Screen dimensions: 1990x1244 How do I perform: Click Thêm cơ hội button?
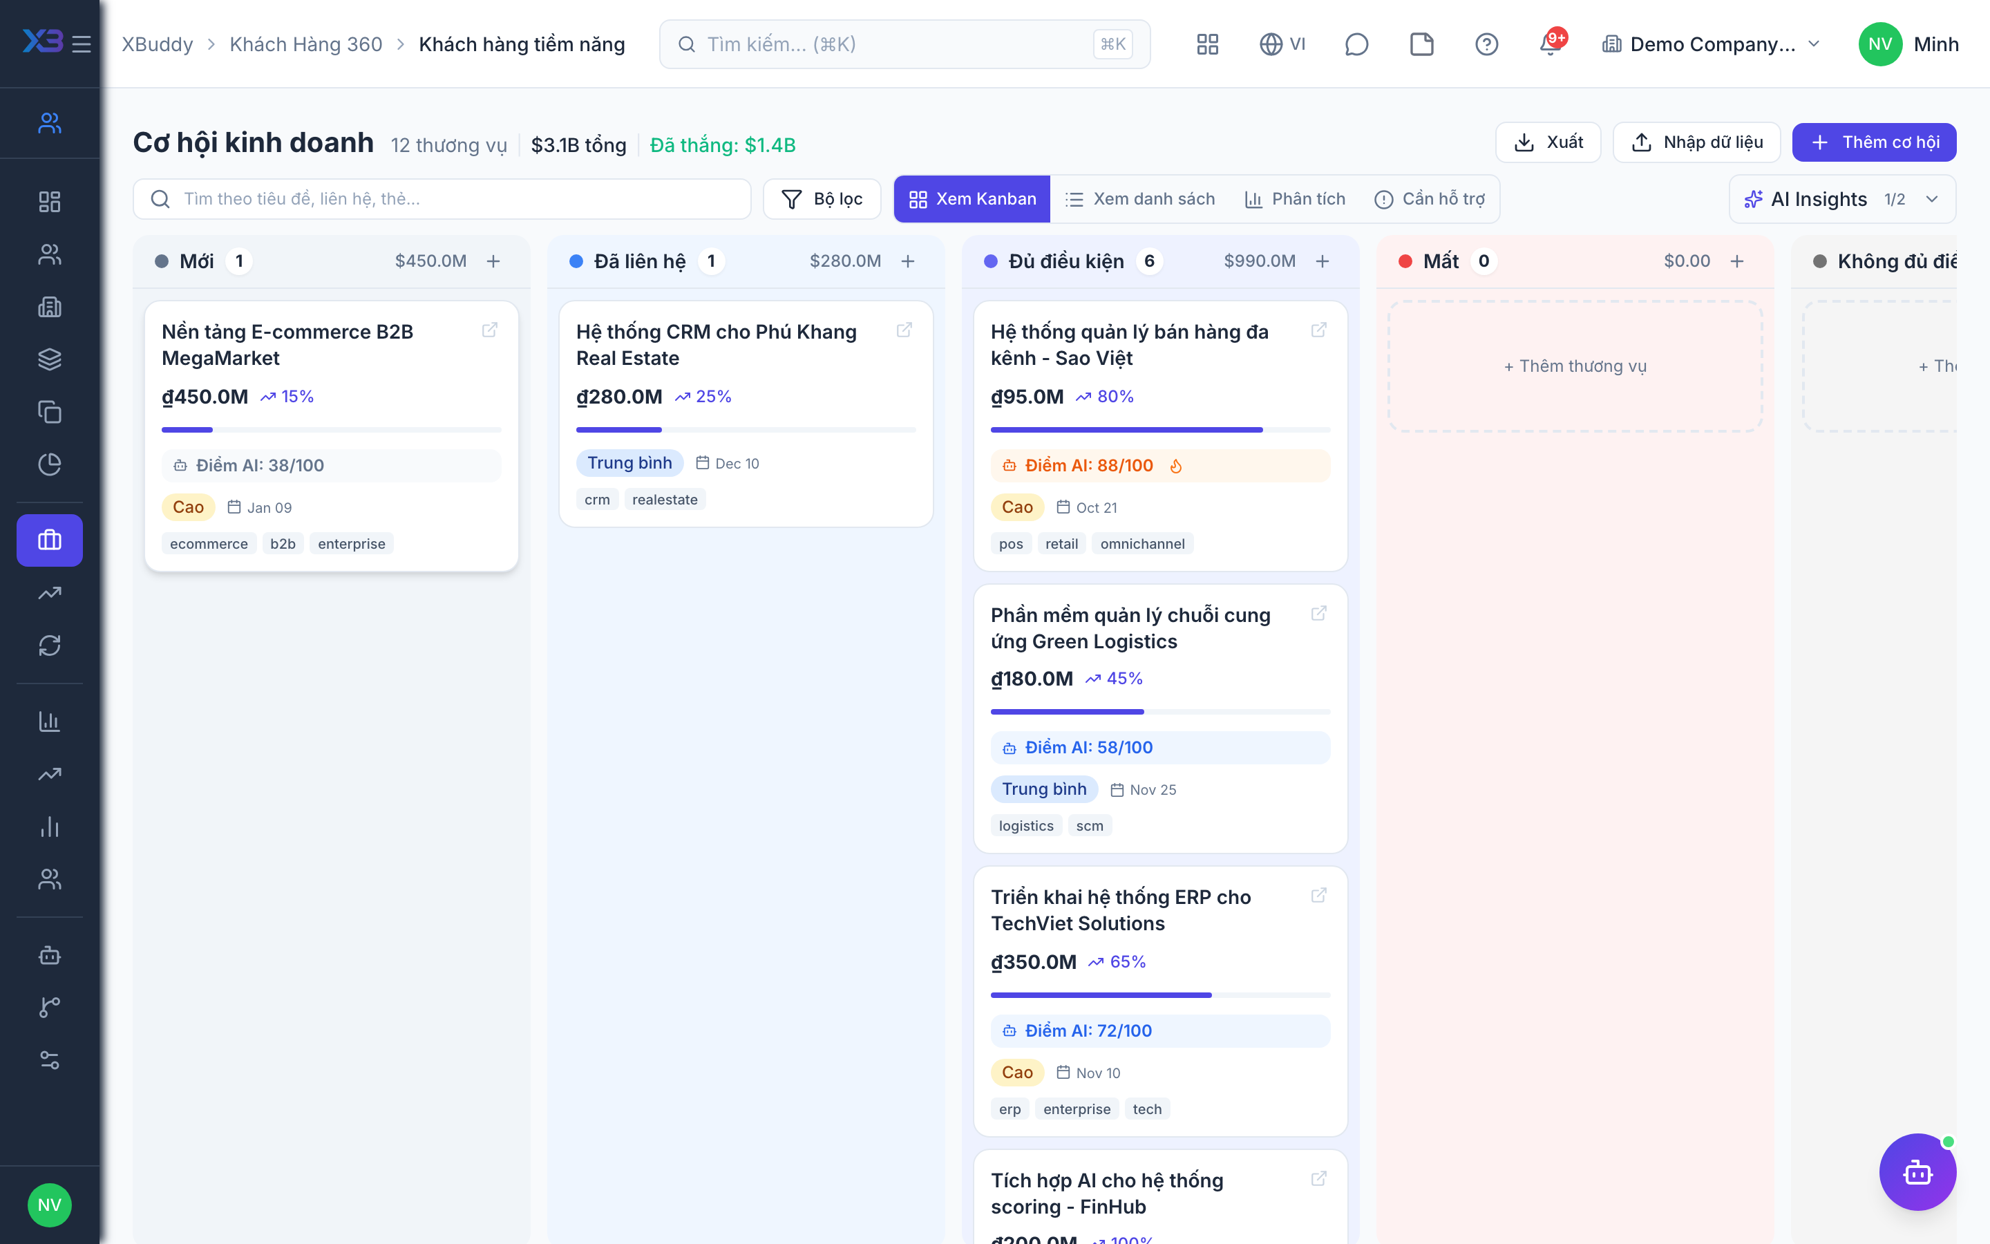1874,142
